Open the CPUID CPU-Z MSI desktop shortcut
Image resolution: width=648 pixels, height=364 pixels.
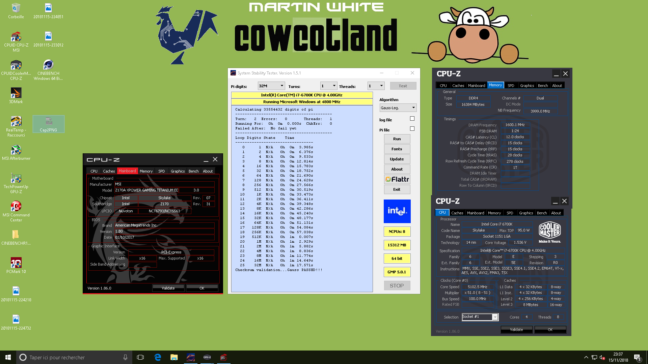point(16,42)
